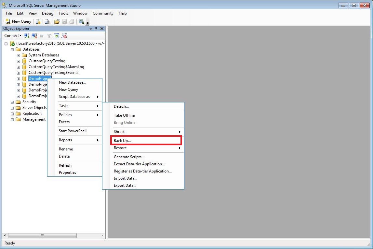
Task: Open the Connect dropdown
Action: pyautogui.click(x=13, y=36)
